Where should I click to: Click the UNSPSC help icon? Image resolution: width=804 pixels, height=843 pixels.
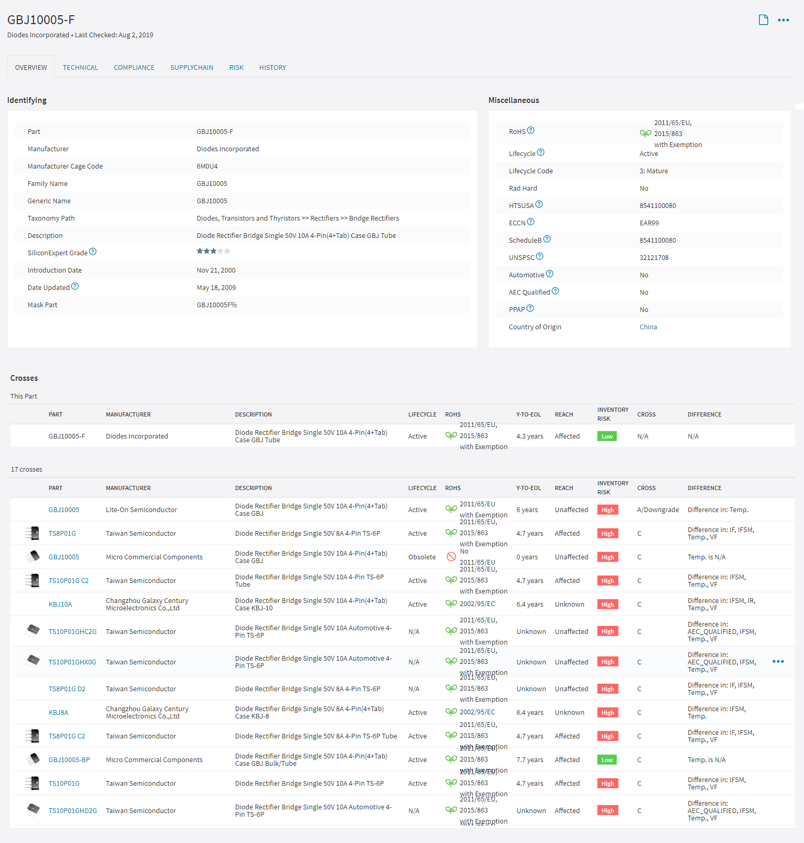[x=539, y=256]
